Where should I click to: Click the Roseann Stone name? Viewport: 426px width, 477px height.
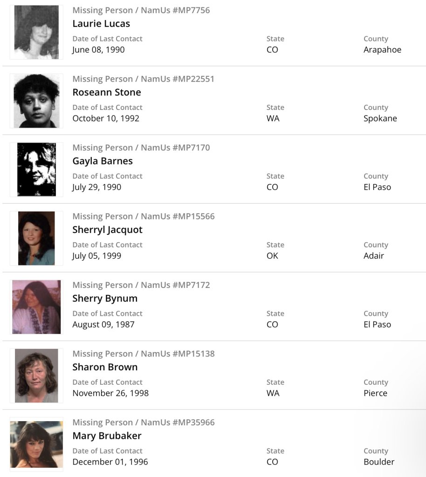click(x=107, y=92)
